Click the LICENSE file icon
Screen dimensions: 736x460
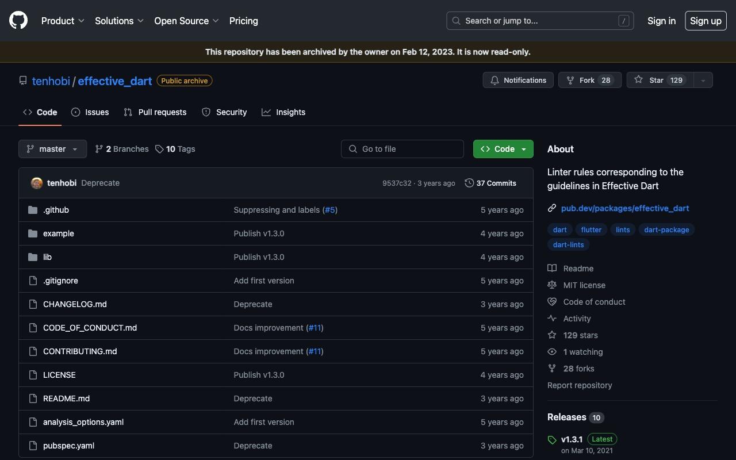pos(33,375)
